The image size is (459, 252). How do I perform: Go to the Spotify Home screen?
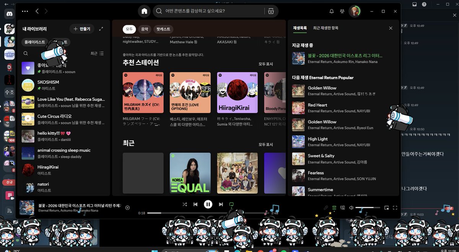144,11
